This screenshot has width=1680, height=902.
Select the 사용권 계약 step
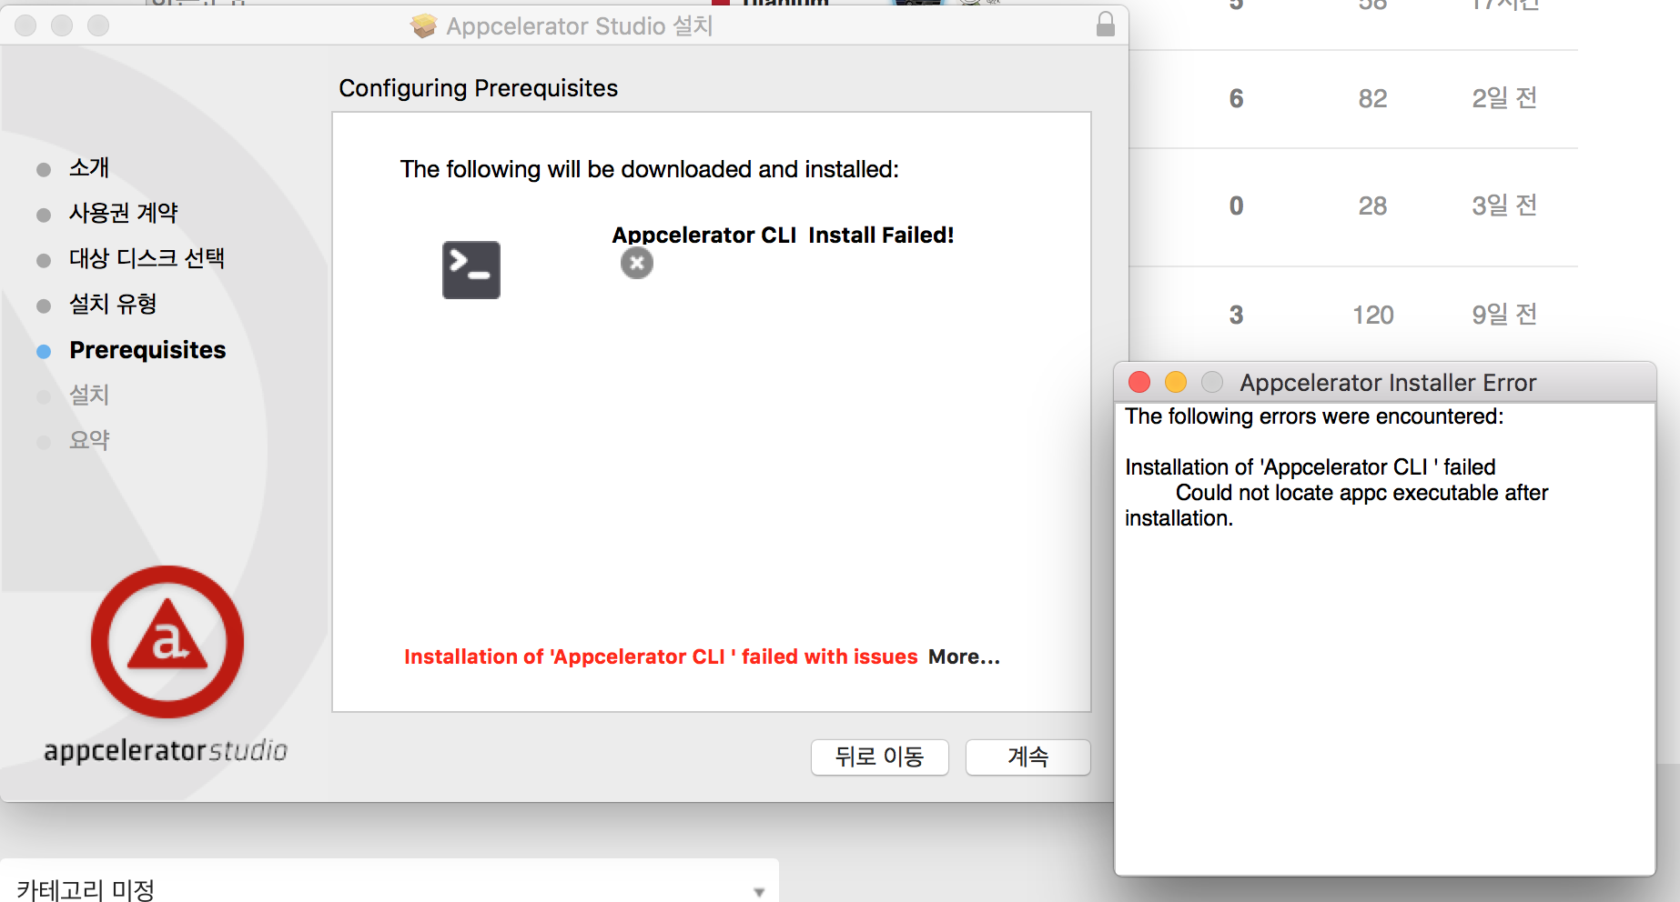point(124,214)
